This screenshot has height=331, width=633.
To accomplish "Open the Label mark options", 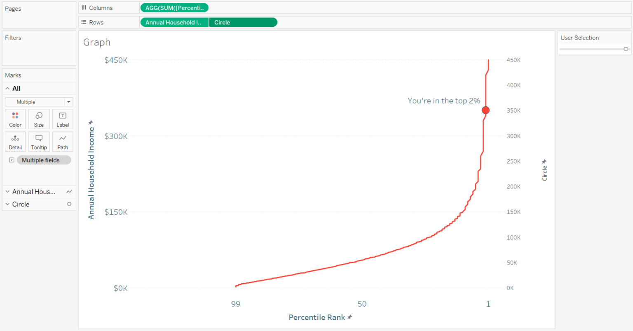I will tap(62, 119).
